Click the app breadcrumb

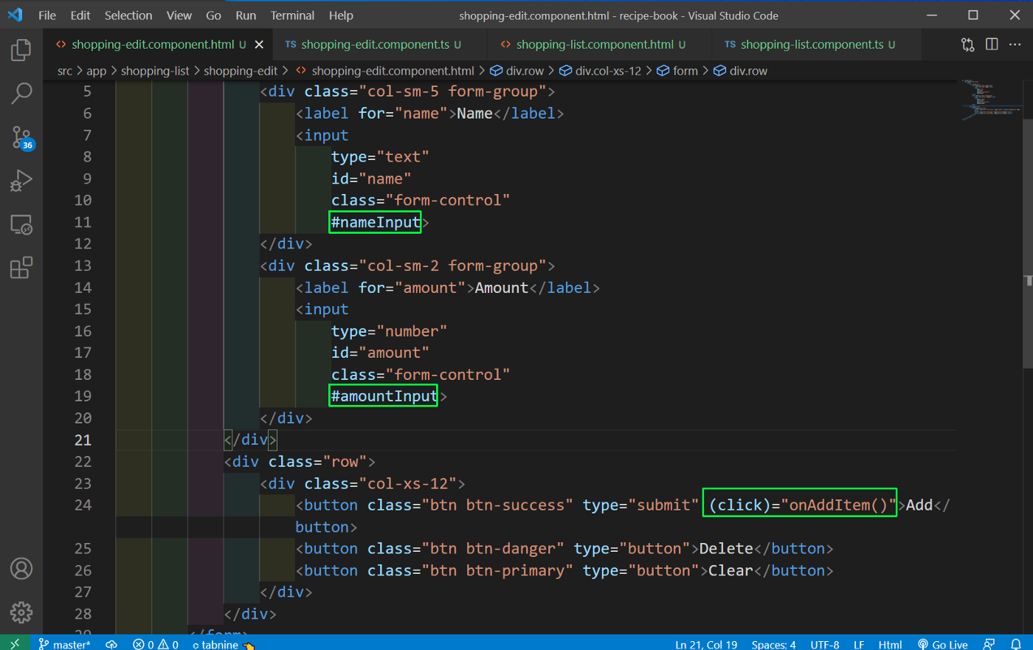pos(97,71)
